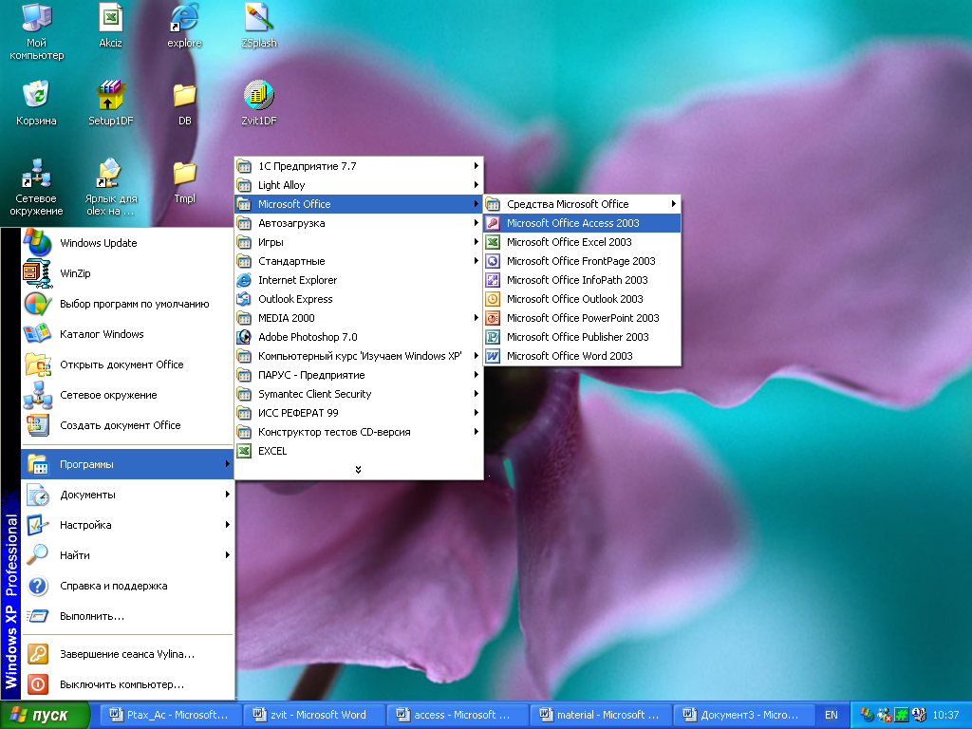Screen dimensions: 972x729
Task: Open the Recycle Bin (Корзина) icon
Action: point(37,103)
